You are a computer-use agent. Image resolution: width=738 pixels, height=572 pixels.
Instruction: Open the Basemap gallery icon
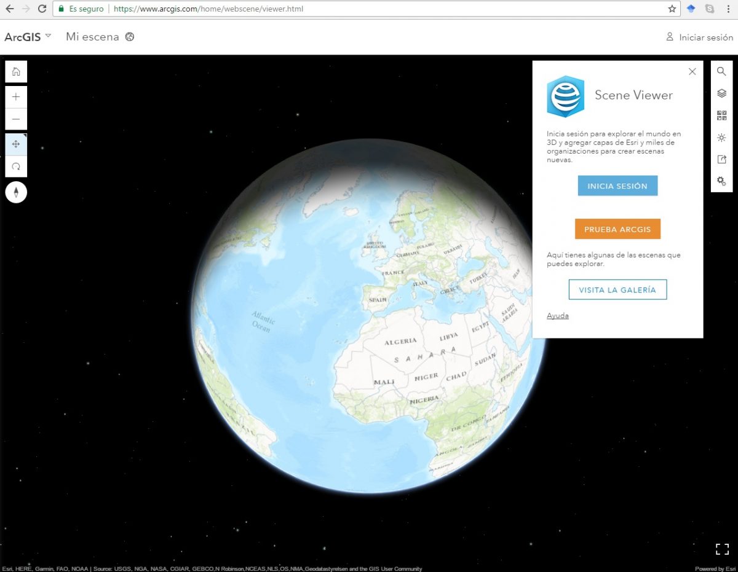[x=721, y=116]
